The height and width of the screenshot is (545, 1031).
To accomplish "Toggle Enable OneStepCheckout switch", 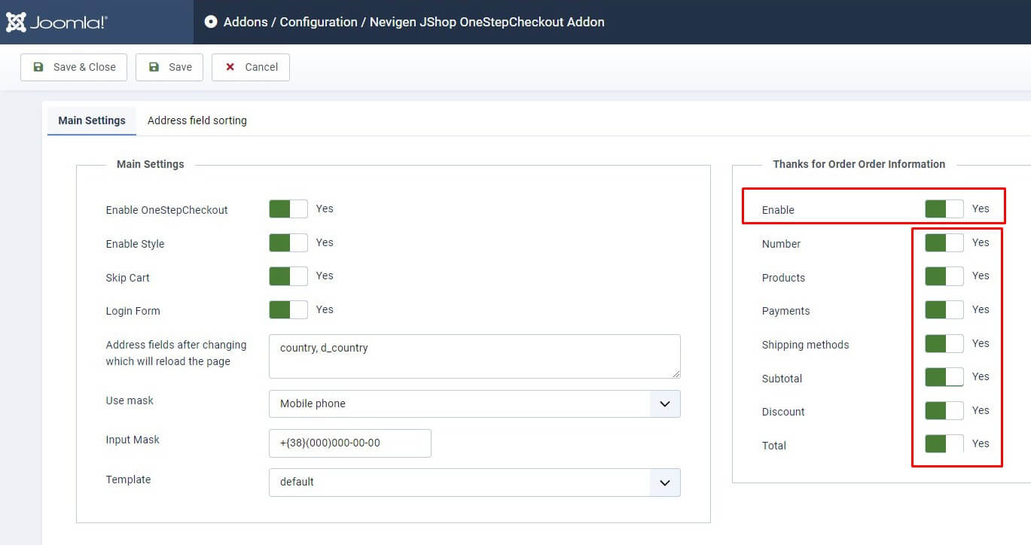I will tap(288, 209).
